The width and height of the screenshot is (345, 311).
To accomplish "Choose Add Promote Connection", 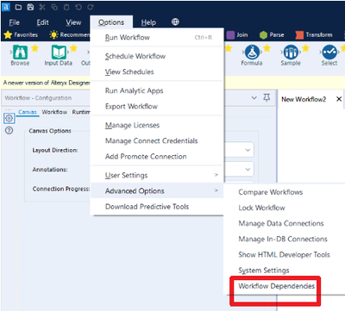I will 157,157.
